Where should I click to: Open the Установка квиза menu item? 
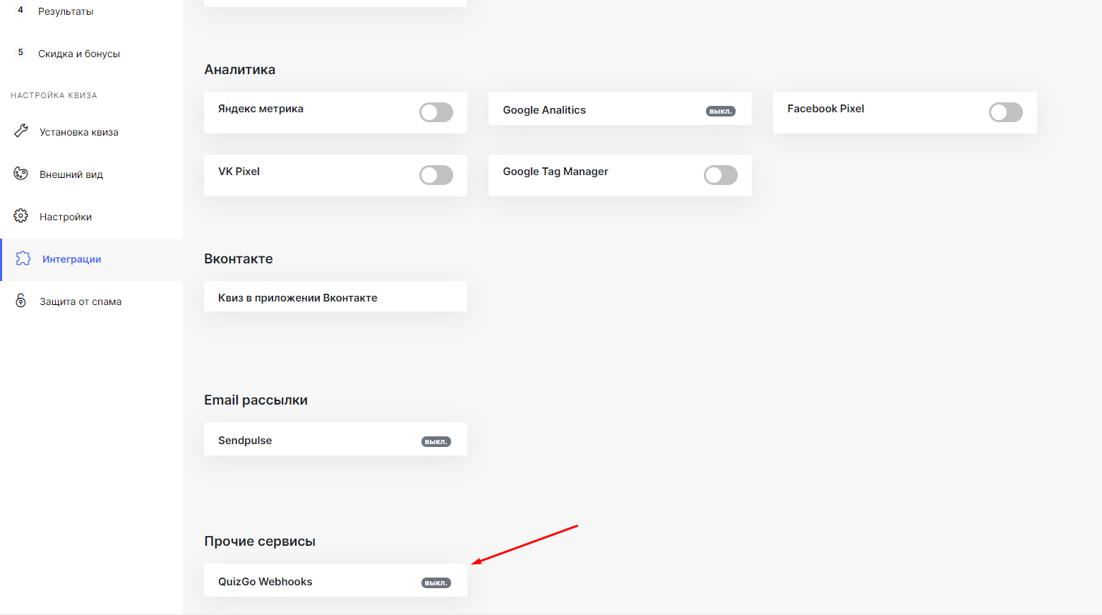click(x=79, y=132)
